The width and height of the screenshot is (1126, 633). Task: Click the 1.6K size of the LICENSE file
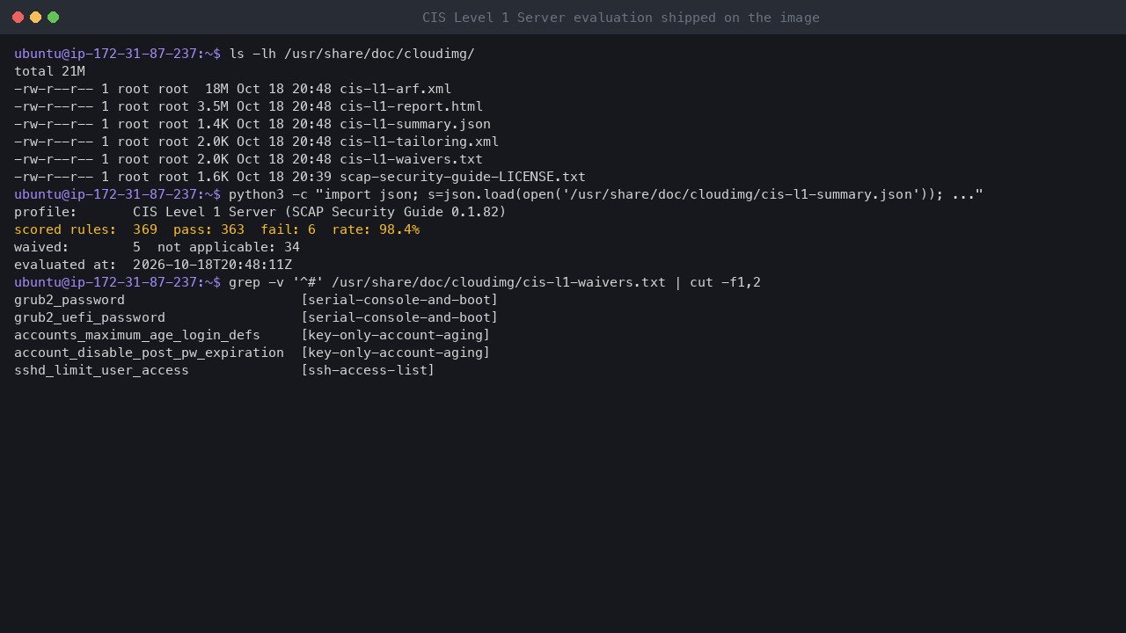pos(213,177)
